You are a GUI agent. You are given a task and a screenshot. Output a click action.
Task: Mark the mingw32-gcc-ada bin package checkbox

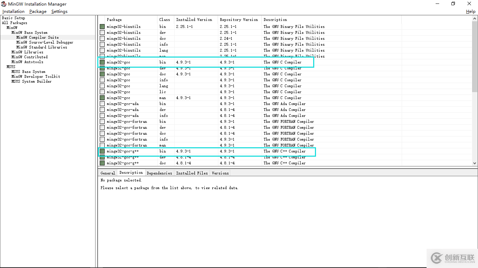point(102,104)
